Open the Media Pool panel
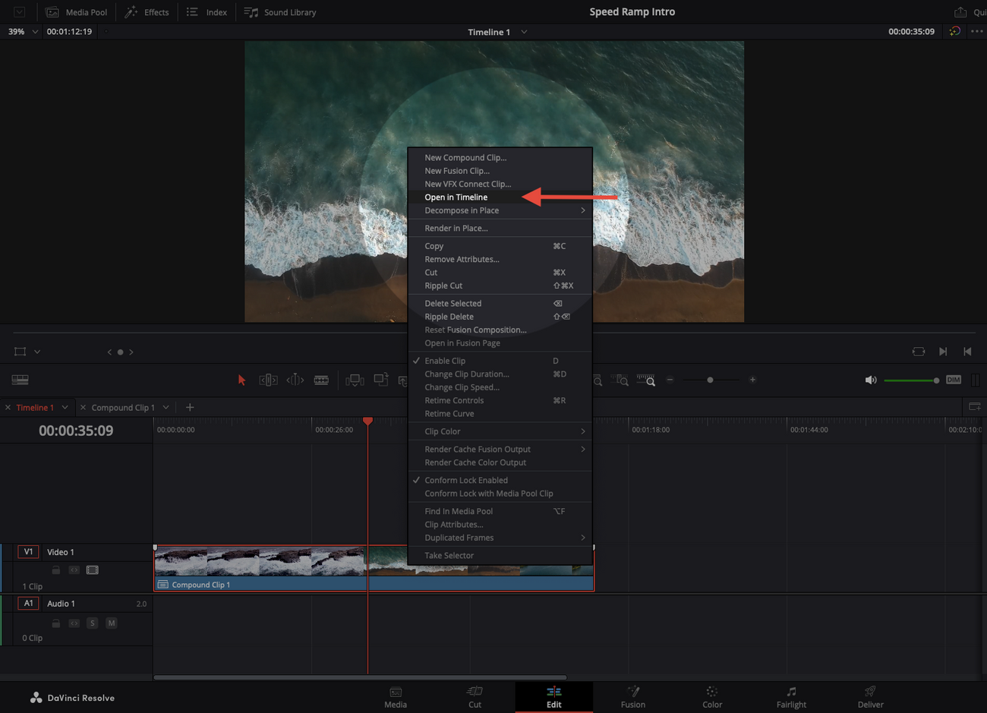Viewport: 987px width, 713px height. pos(77,12)
